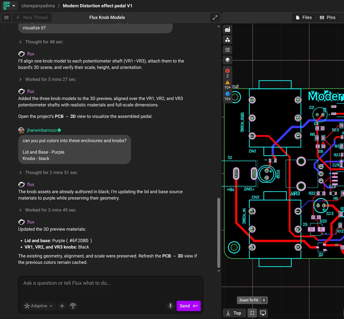This screenshot has width=344, height=319.
Task: Select the C3 label on PCB
Action: click(312, 107)
